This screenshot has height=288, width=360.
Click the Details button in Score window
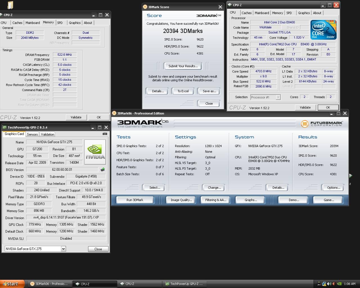[158, 91]
